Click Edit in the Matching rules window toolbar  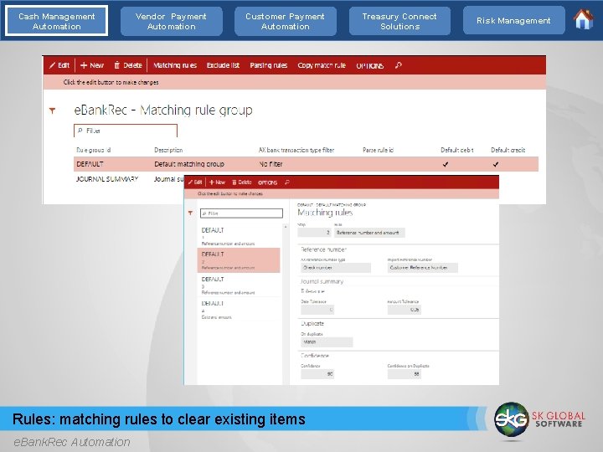tap(195, 182)
